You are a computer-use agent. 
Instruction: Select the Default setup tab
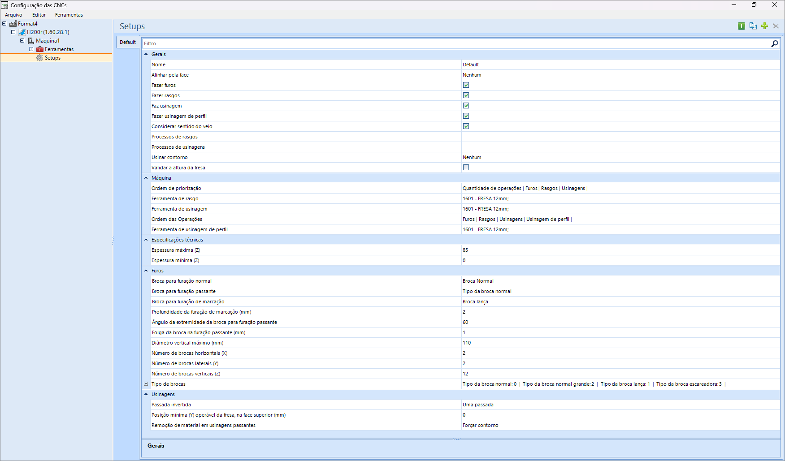(x=128, y=42)
